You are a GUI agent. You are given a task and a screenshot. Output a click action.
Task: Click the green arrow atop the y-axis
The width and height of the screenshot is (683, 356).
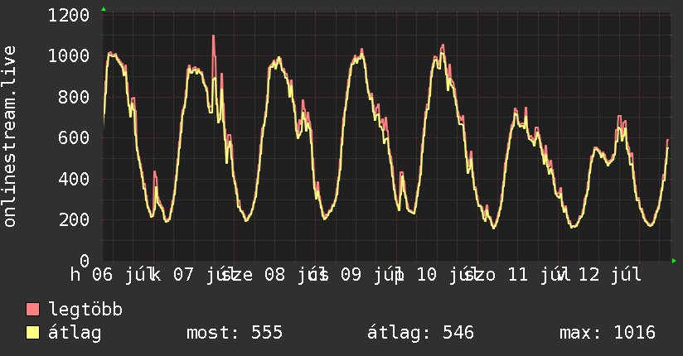[104, 9]
